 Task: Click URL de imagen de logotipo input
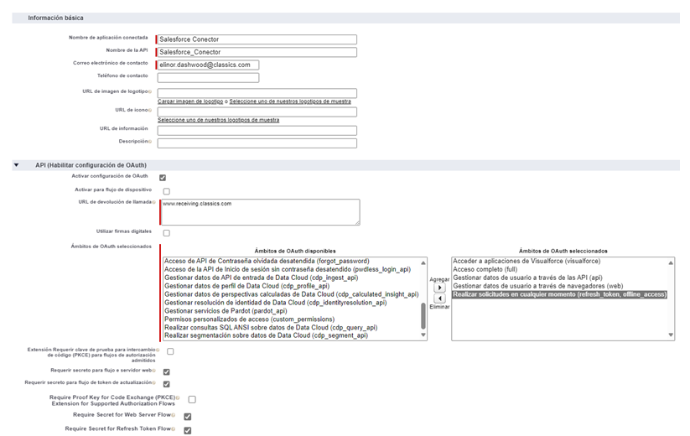(257, 93)
